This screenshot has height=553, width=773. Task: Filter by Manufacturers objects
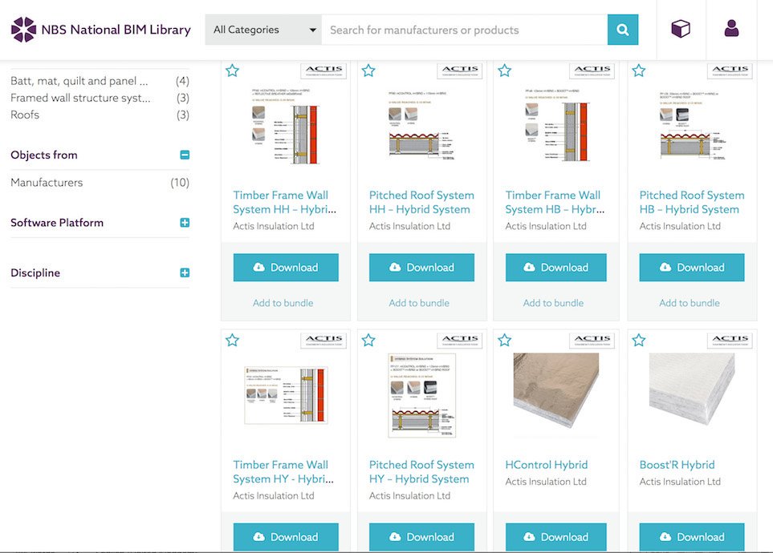click(x=100, y=182)
